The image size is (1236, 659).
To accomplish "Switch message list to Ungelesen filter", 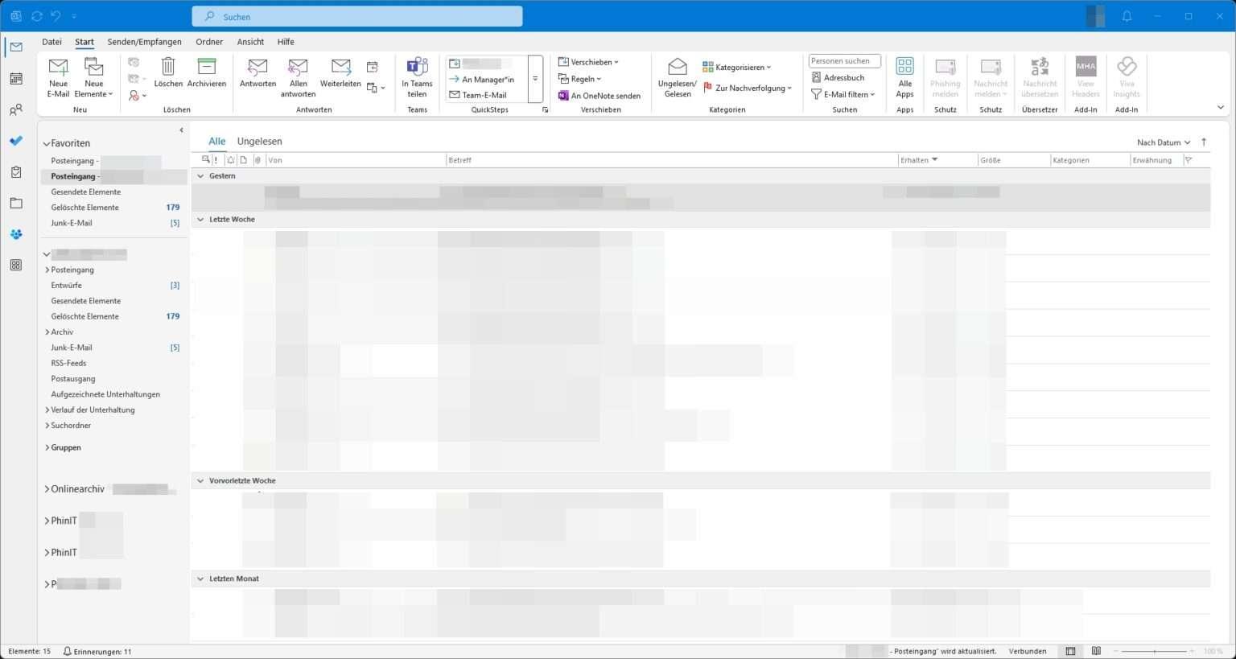I will point(259,141).
